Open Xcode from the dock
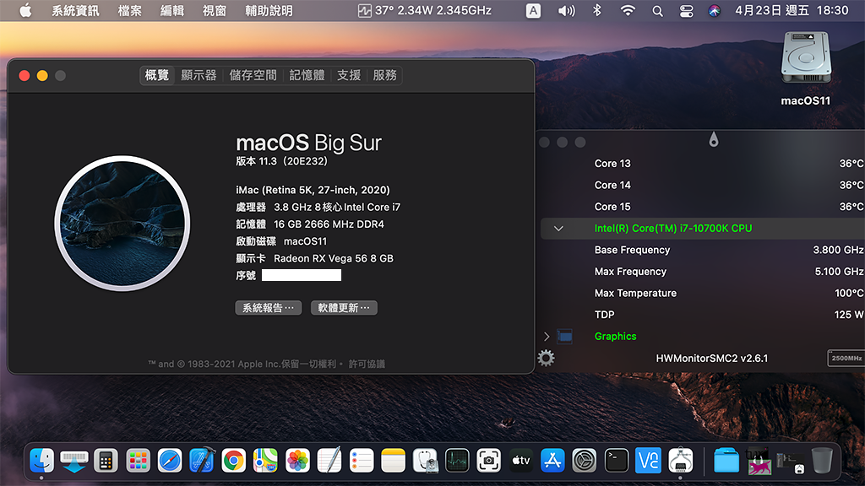The height and width of the screenshot is (486, 865). 201,460
